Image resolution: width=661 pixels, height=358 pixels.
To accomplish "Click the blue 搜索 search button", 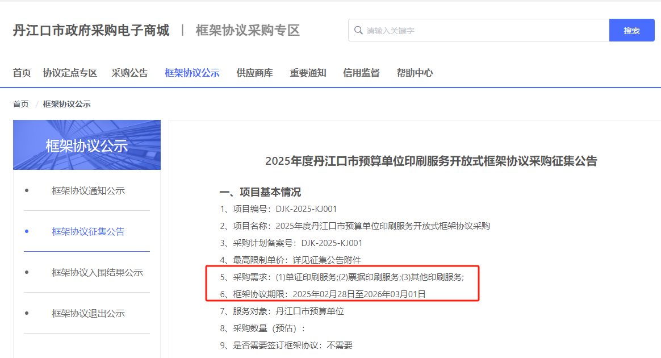I will [631, 30].
